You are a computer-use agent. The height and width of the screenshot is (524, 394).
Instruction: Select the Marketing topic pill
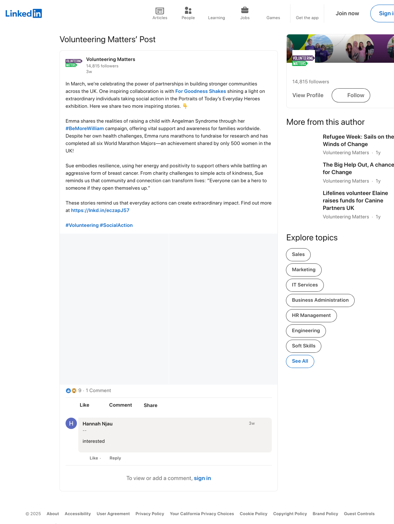point(304,270)
